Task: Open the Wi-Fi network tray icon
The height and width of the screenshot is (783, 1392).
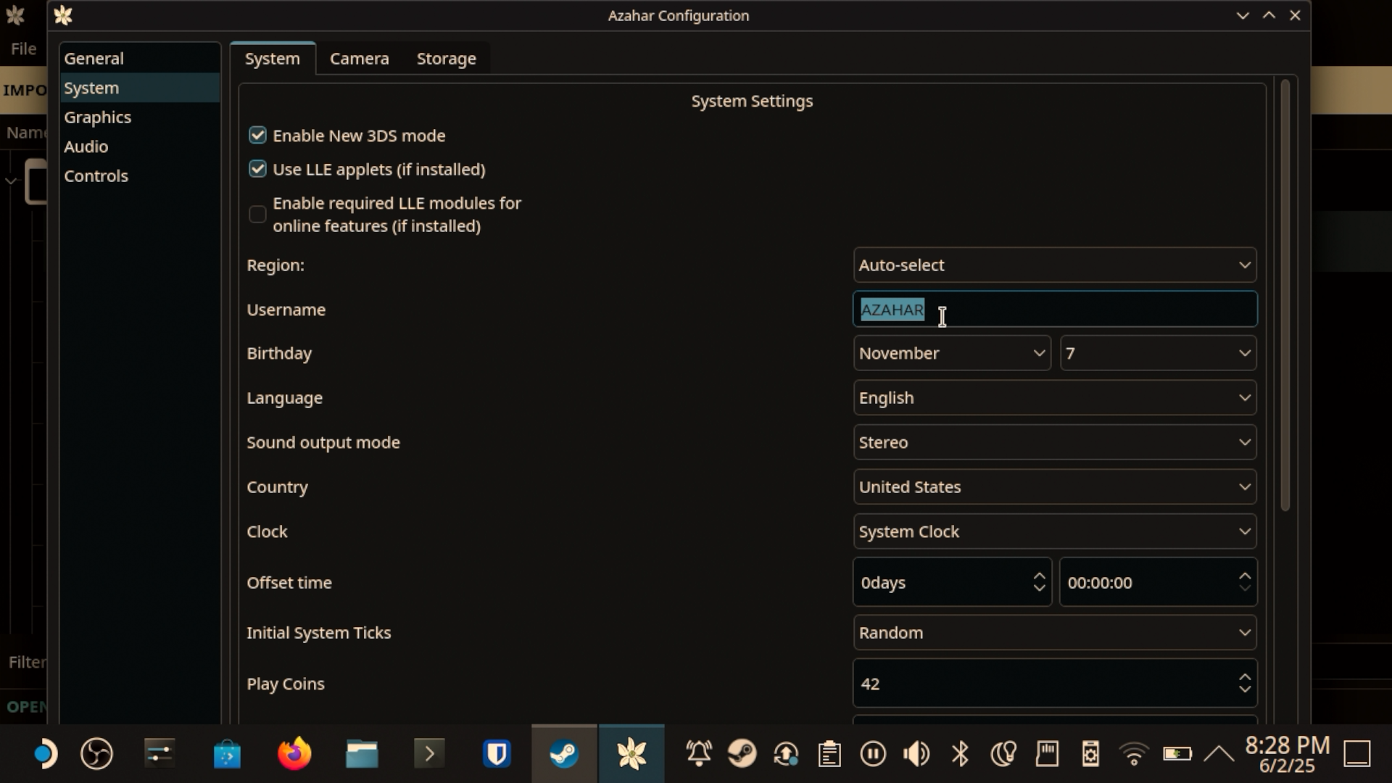Action: [1134, 754]
